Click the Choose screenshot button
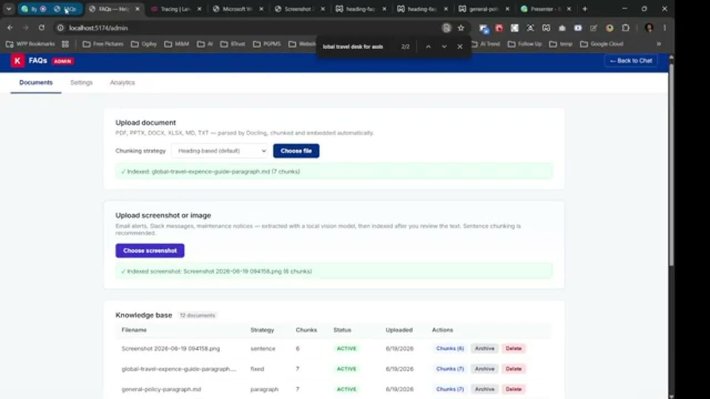Viewport: 710px width, 399px height. pyautogui.click(x=150, y=250)
